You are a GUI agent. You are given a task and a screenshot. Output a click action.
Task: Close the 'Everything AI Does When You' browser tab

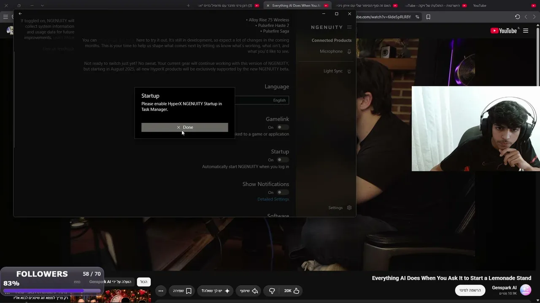[x=268, y=5]
